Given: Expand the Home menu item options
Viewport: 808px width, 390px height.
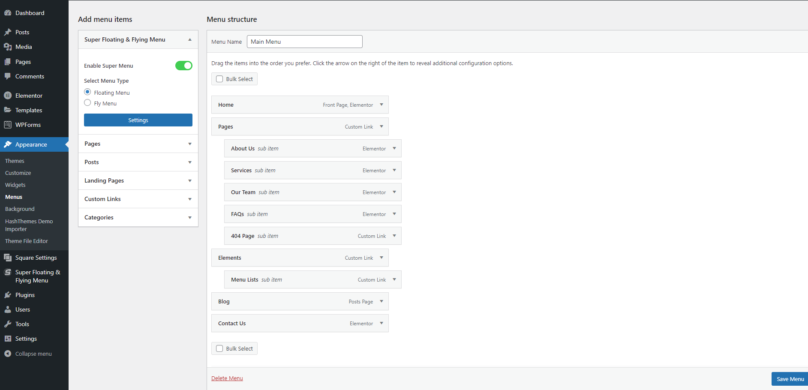Looking at the screenshot, I should 381,105.
